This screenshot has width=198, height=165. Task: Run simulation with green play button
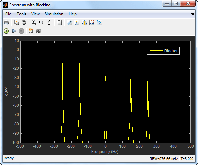(6, 31)
